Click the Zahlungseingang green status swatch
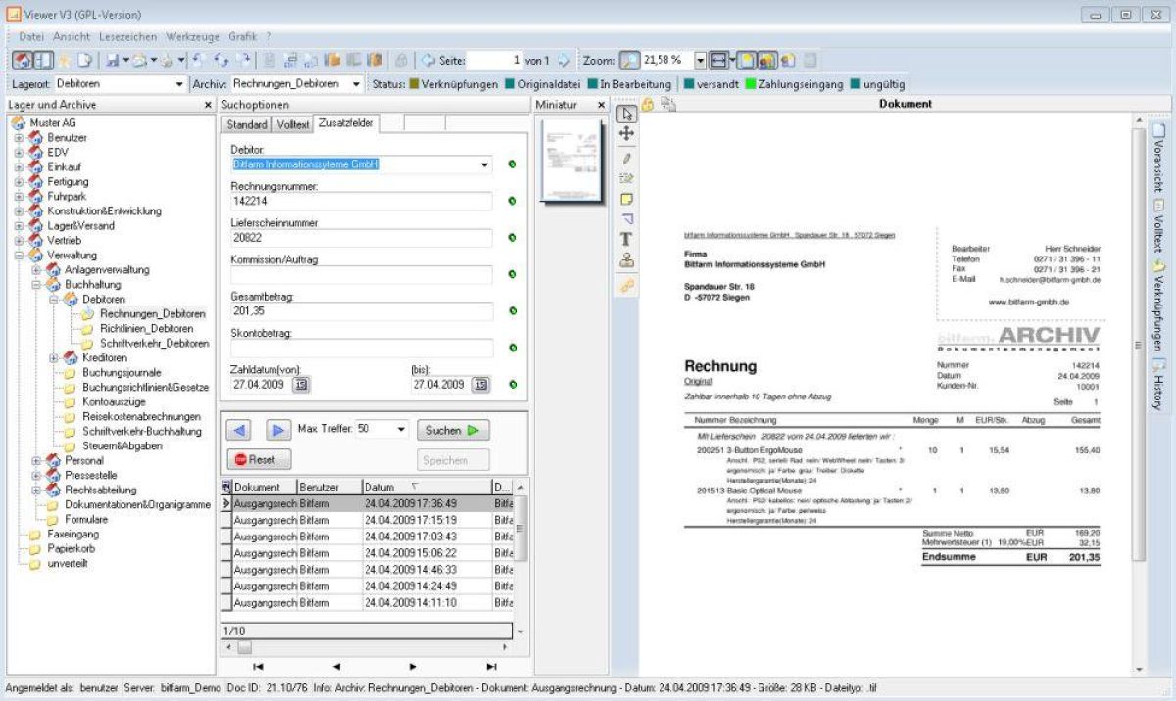 [x=751, y=84]
